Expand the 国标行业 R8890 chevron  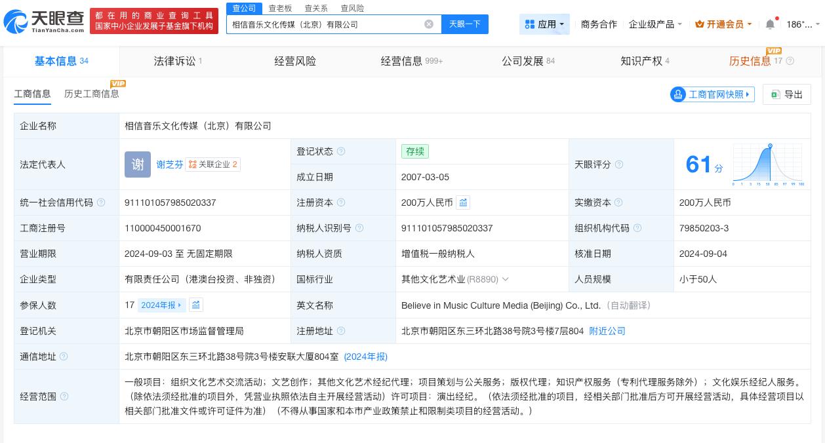click(505, 279)
